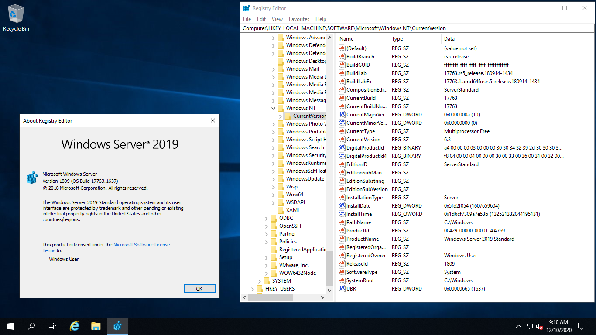Select the UBR DWORD value icon
This screenshot has width=596, height=335.
click(x=342, y=289)
